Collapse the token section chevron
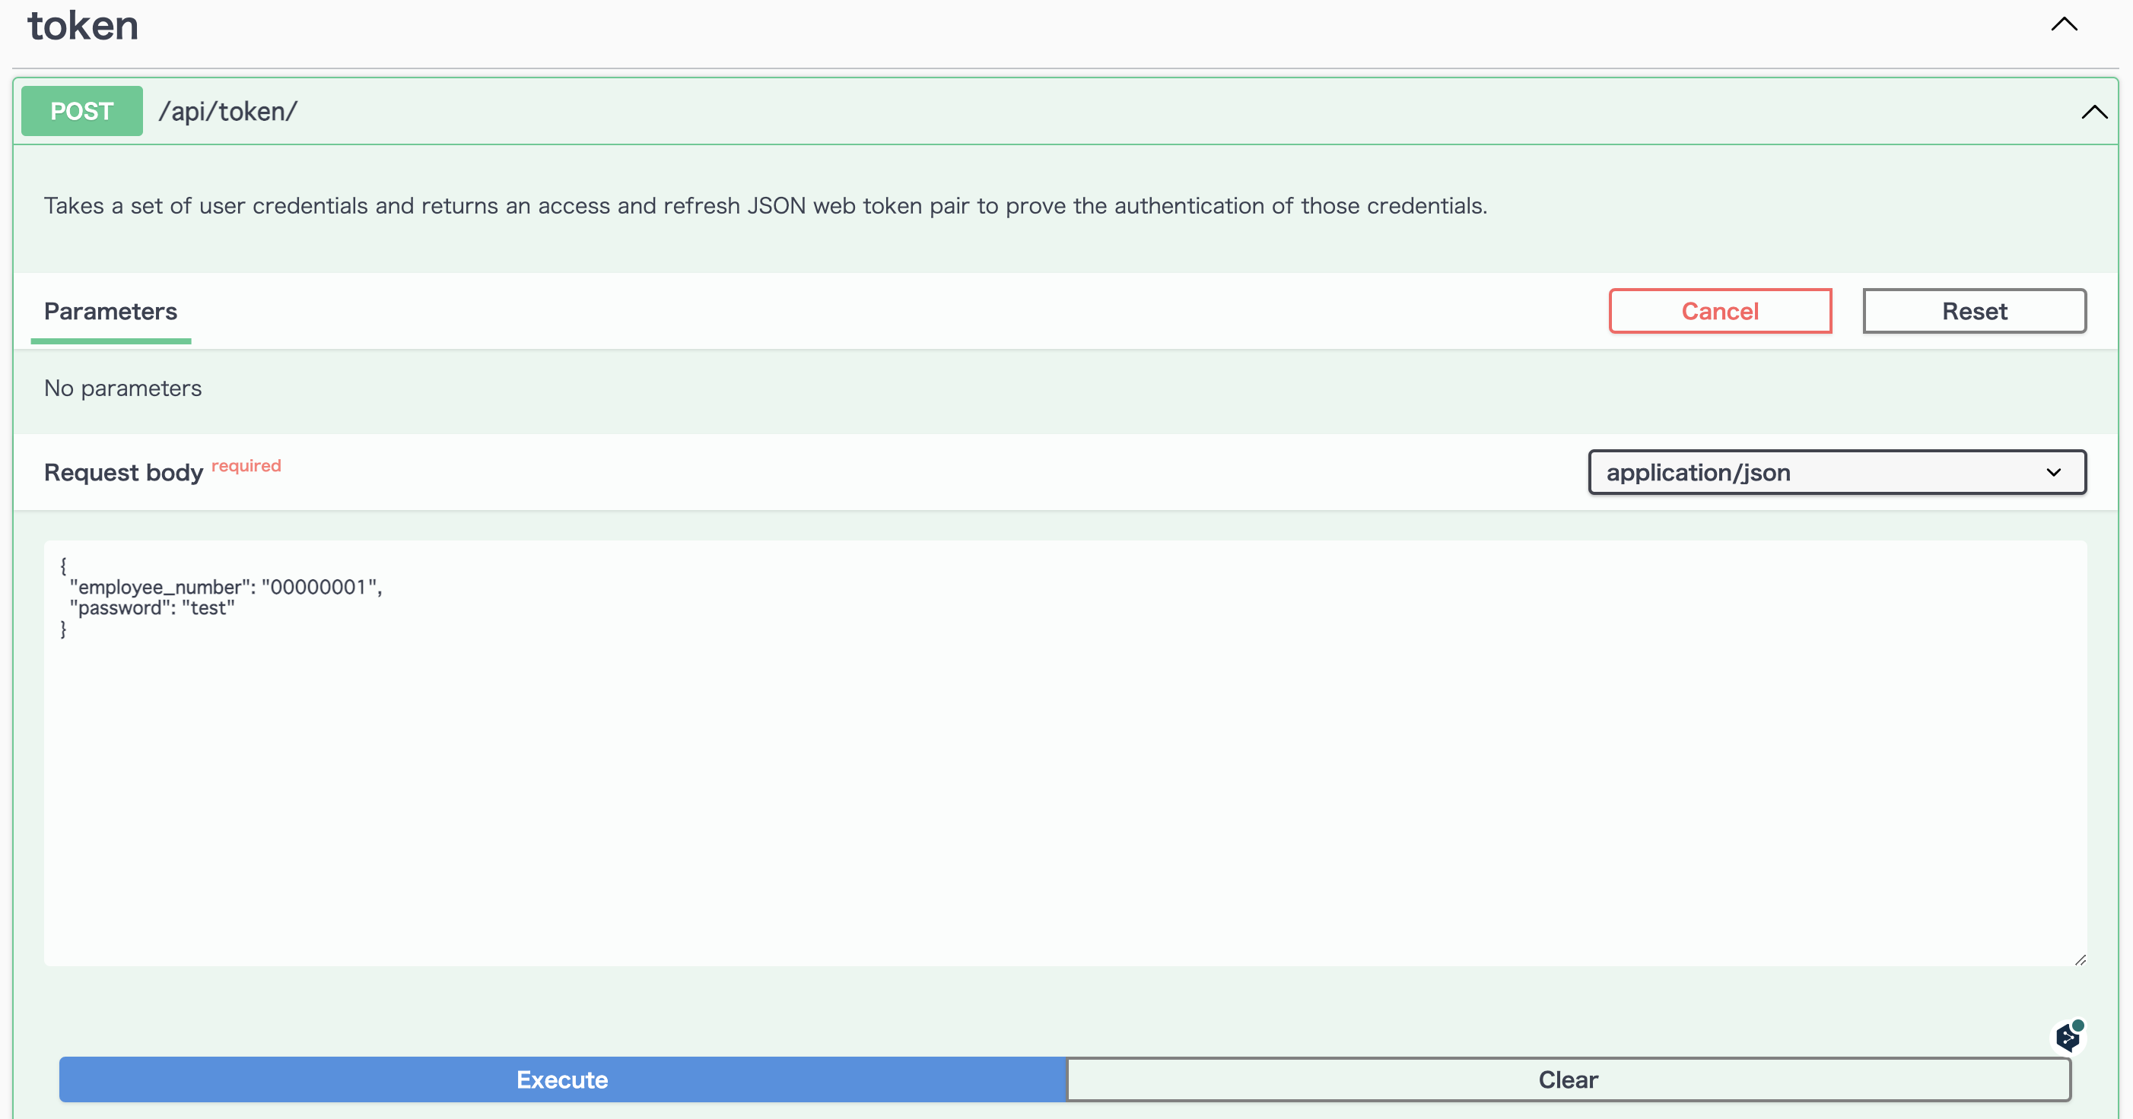The width and height of the screenshot is (2133, 1119). coord(2064,24)
